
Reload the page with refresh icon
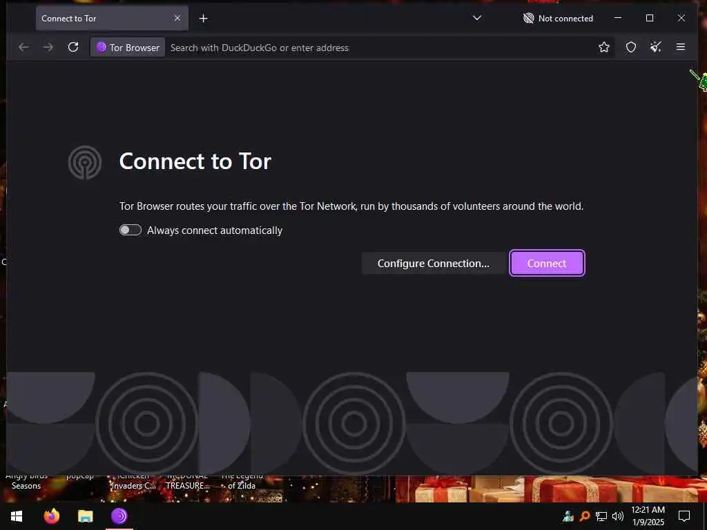73,48
